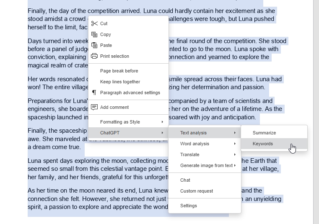Click the Add comment icon
319x224 pixels.
94,107
